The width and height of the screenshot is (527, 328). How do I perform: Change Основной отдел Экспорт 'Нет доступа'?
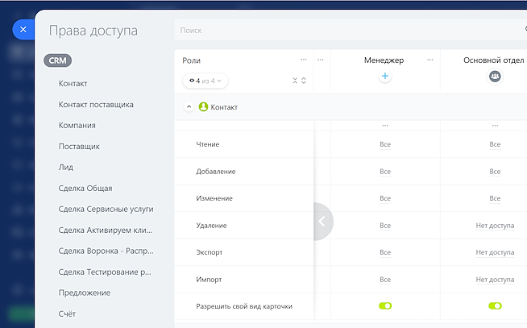click(x=495, y=252)
